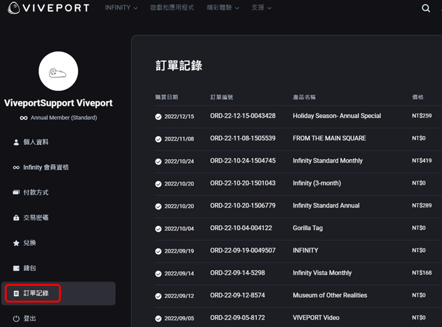Click the check icon for 2022/09/19 order
442x327 pixels.
coord(158,251)
